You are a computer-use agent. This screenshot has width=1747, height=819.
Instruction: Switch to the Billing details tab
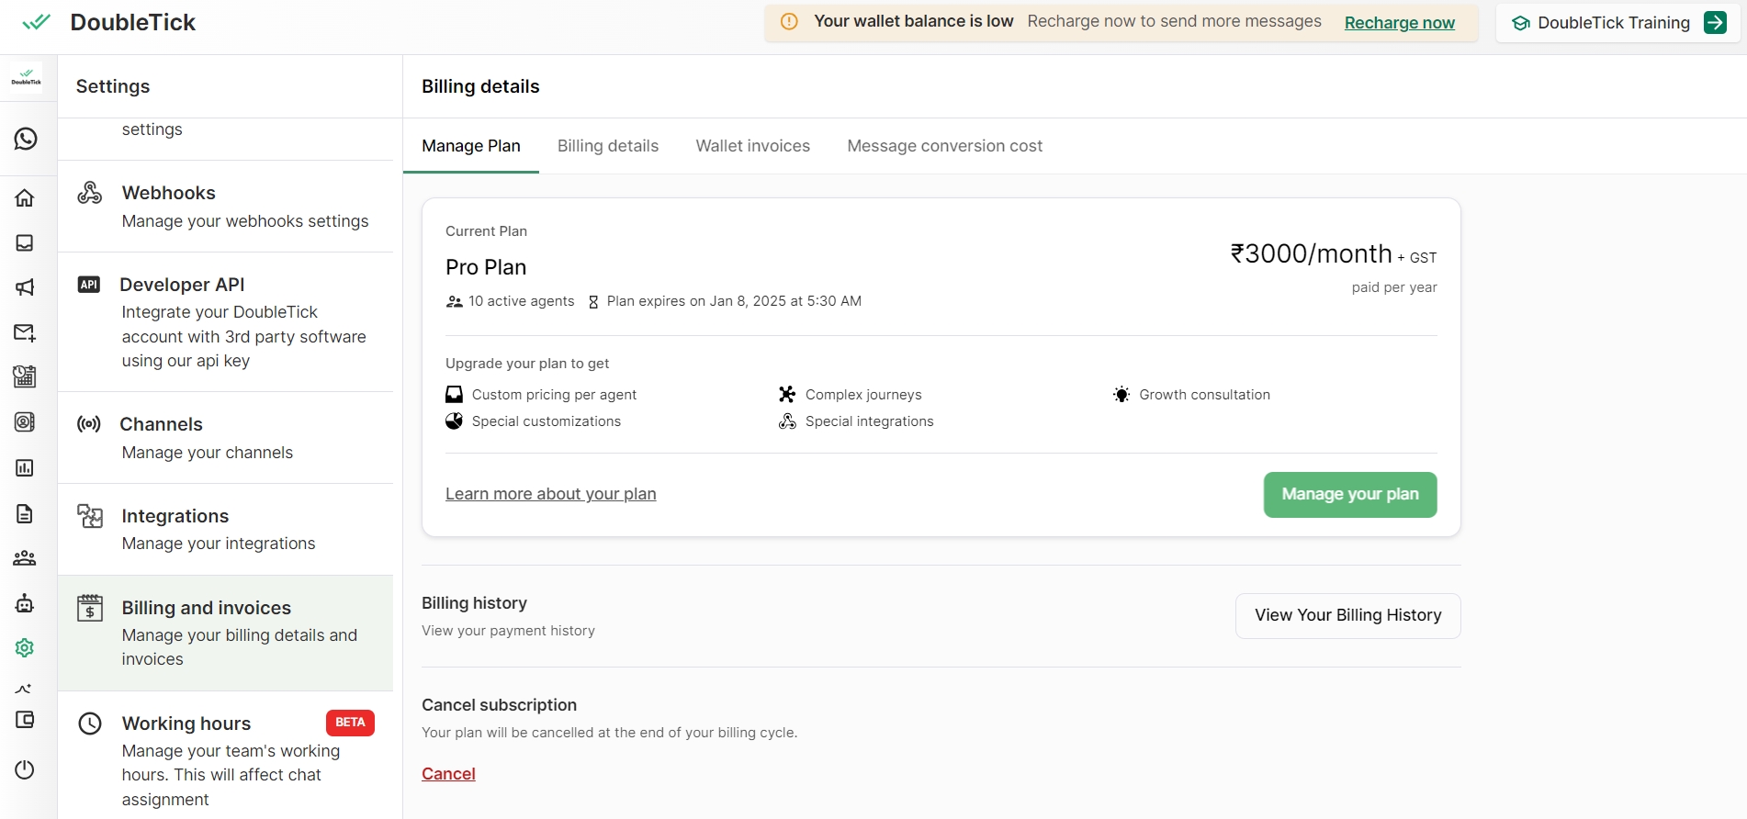pos(607,146)
